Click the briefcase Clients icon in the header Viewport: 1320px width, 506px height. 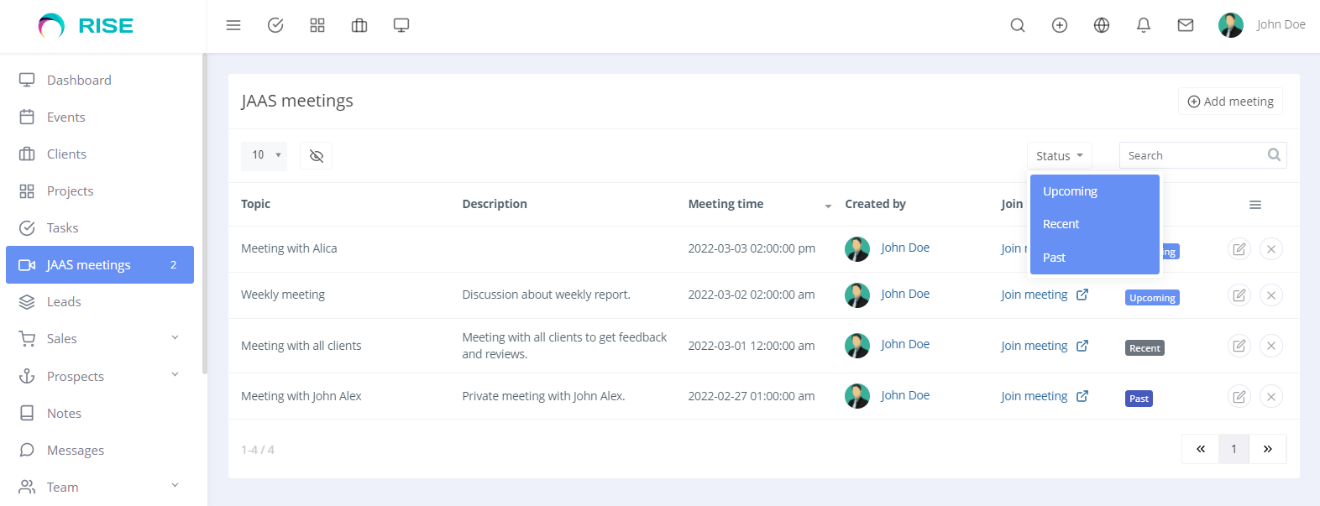coord(359,25)
